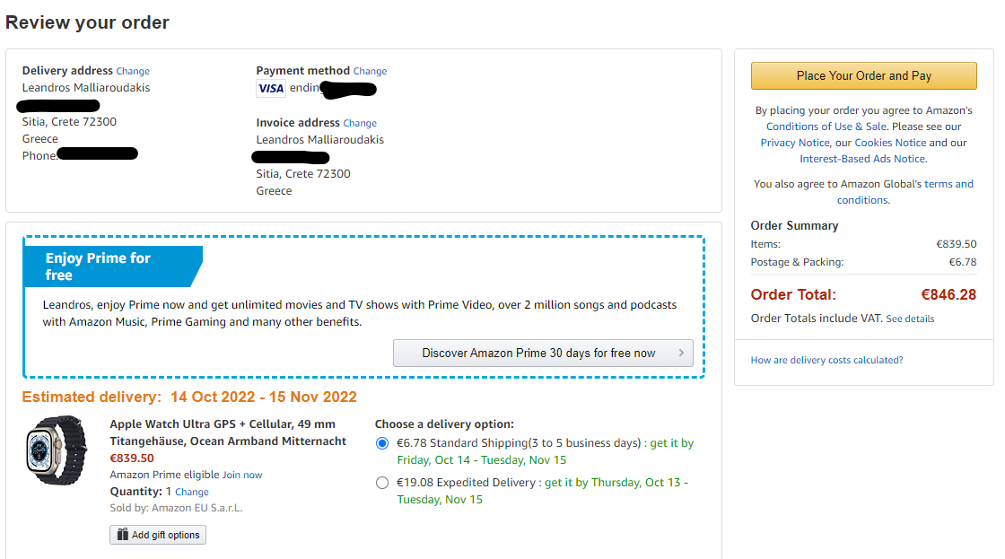1005x559 pixels.
Task: Open the Apple Watch Ultra product thumbnail
Action: tap(57, 450)
